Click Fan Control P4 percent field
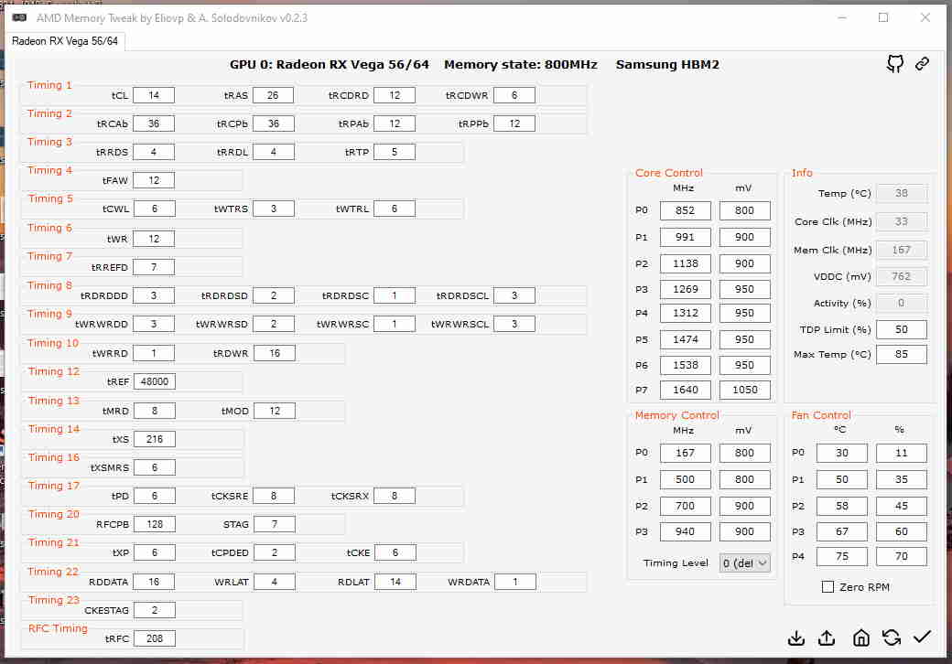Image resolution: width=952 pixels, height=664 pixels. (x=901, y=556)
